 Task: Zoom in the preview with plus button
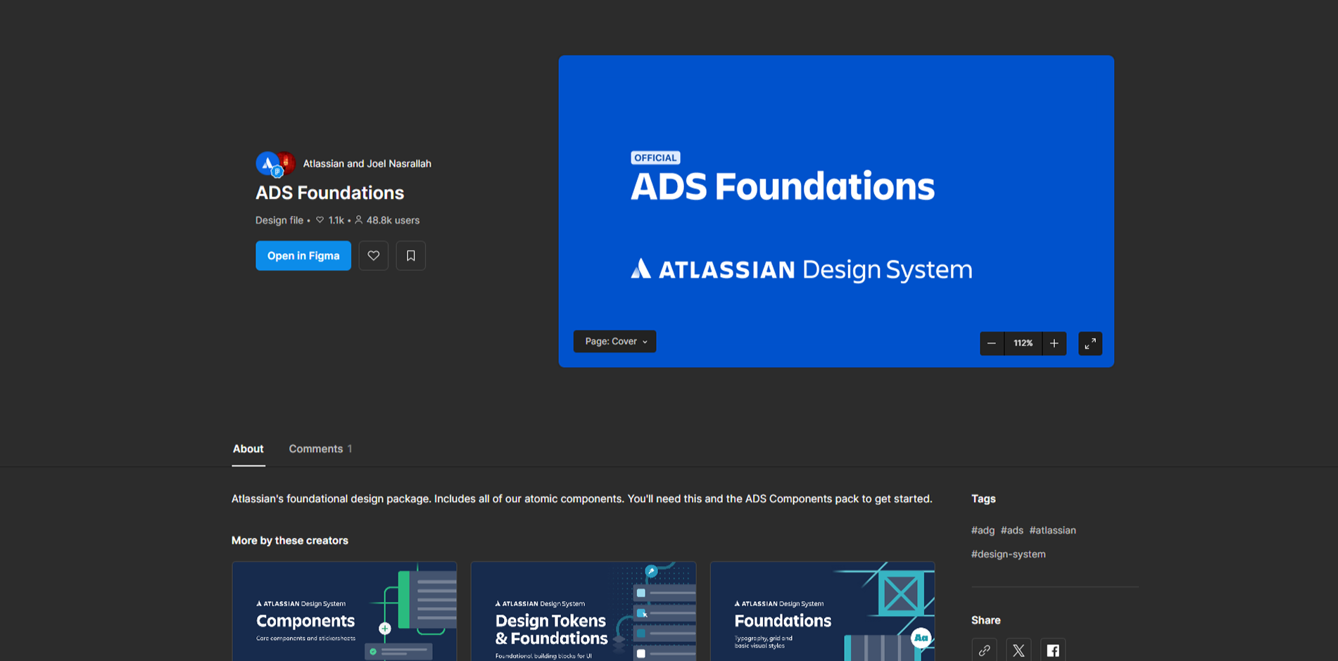(1054, 343)
